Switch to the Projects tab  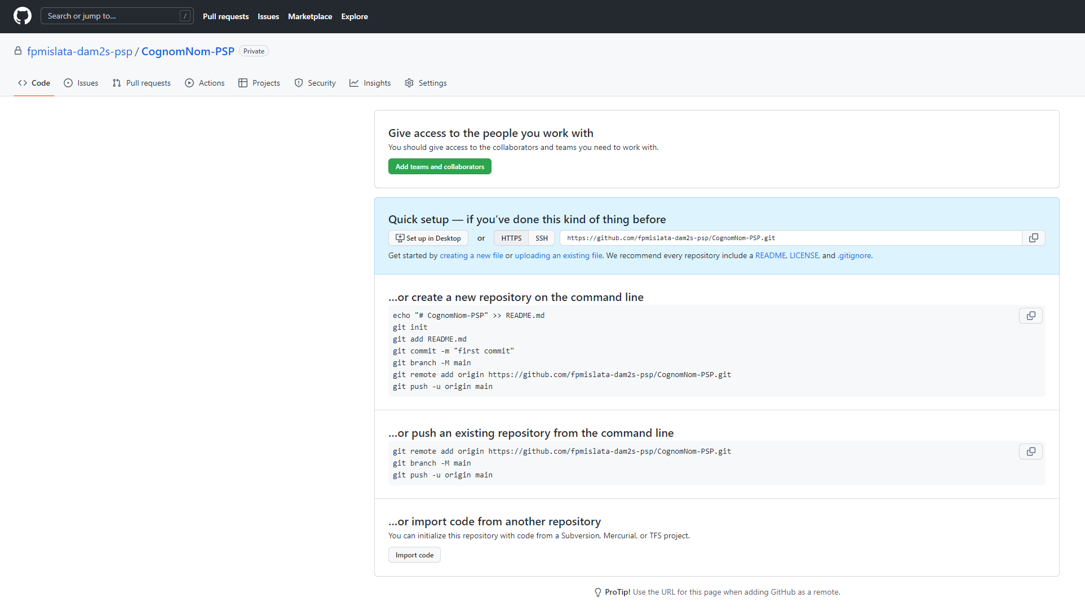point(259,83)
